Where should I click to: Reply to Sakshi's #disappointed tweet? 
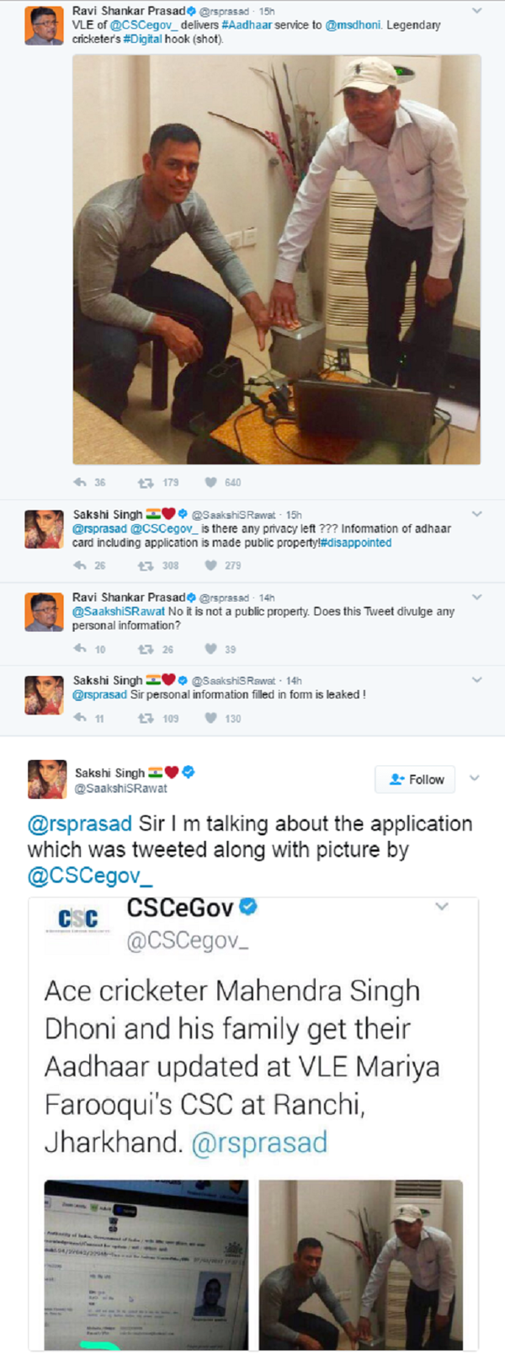tap(80, 565)
